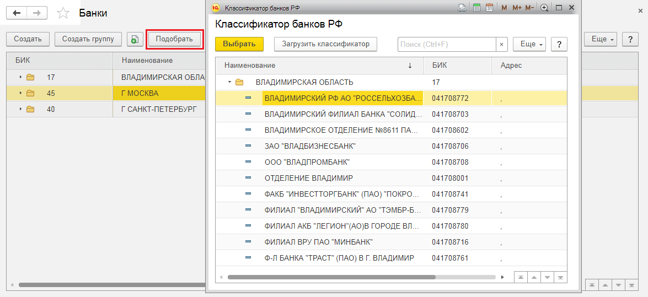
Task: Select ВЛАДИМИРСКОЕ ОТДЕЛЕНИЕ №8611 row
Action: (x=391, y=130)
